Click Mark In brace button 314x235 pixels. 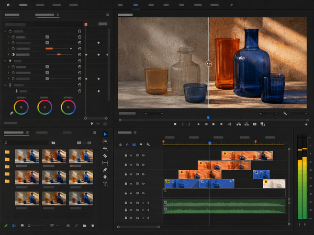click(x=183, y=124)
